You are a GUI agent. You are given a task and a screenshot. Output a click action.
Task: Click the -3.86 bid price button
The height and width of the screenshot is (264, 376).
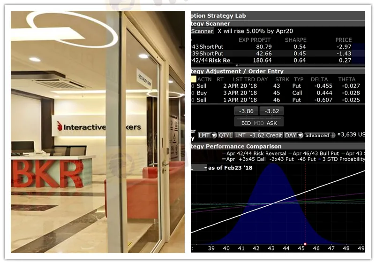(x=246, y=111)
